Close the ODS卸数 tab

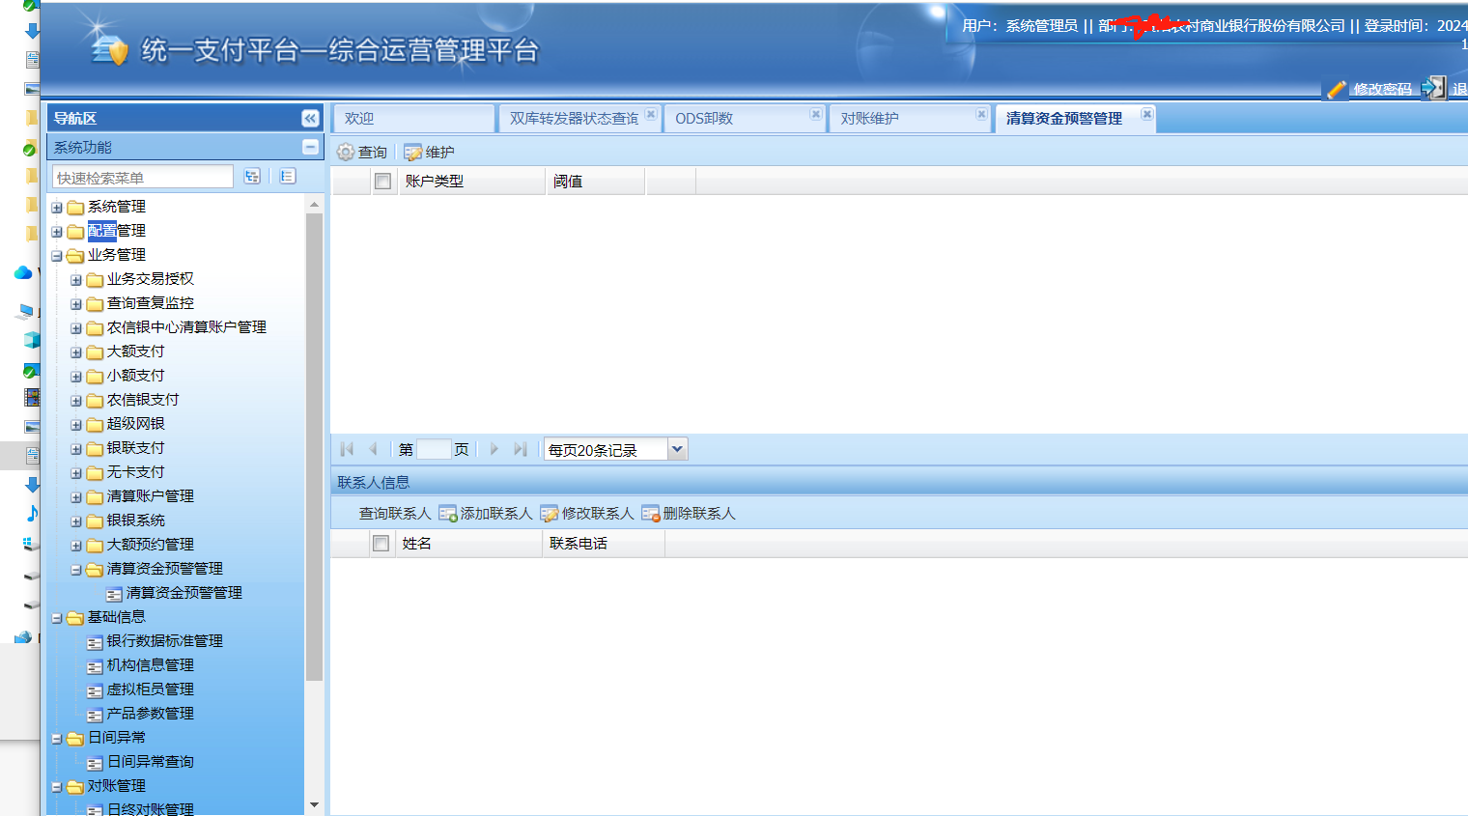pyautogui.click(x=816, y=114)
